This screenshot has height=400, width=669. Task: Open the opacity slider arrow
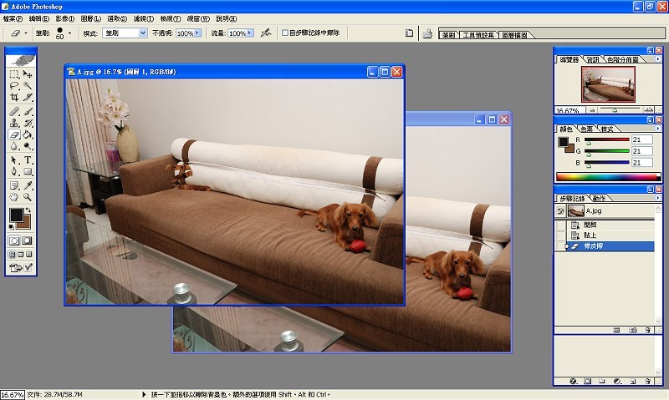(x=197, y=33)
